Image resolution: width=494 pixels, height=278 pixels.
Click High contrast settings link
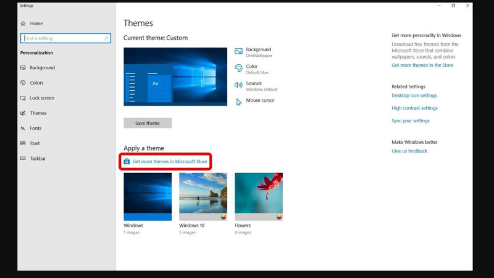coord(414,108)
